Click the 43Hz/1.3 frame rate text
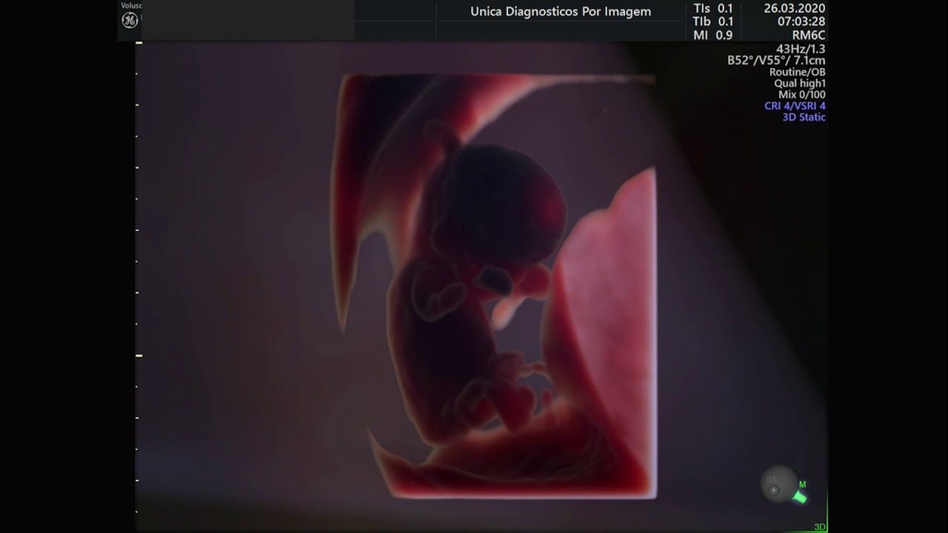Image resolution: width=948 pixels, height=533 pixels. 800,49
